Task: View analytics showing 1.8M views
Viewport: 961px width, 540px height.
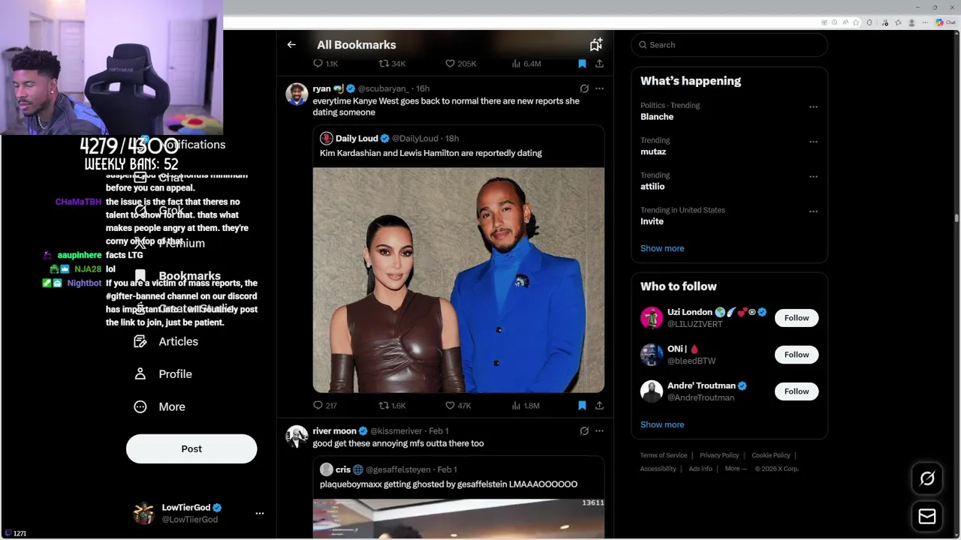Action: [x=526, y=406]
